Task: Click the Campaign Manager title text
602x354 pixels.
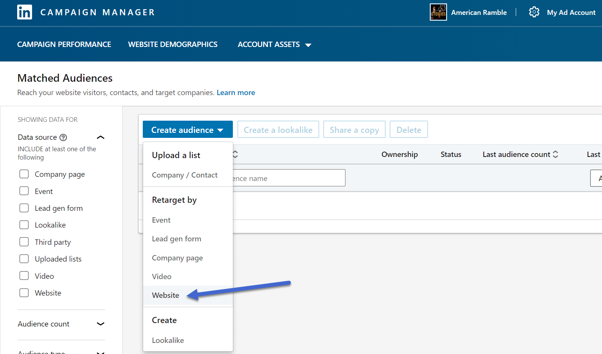Action: coord(98,12)
